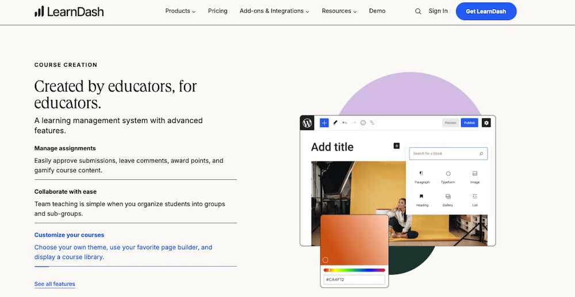575x297 pixels.
Task: Choose the Paragraph block icon
Action: 421,173
